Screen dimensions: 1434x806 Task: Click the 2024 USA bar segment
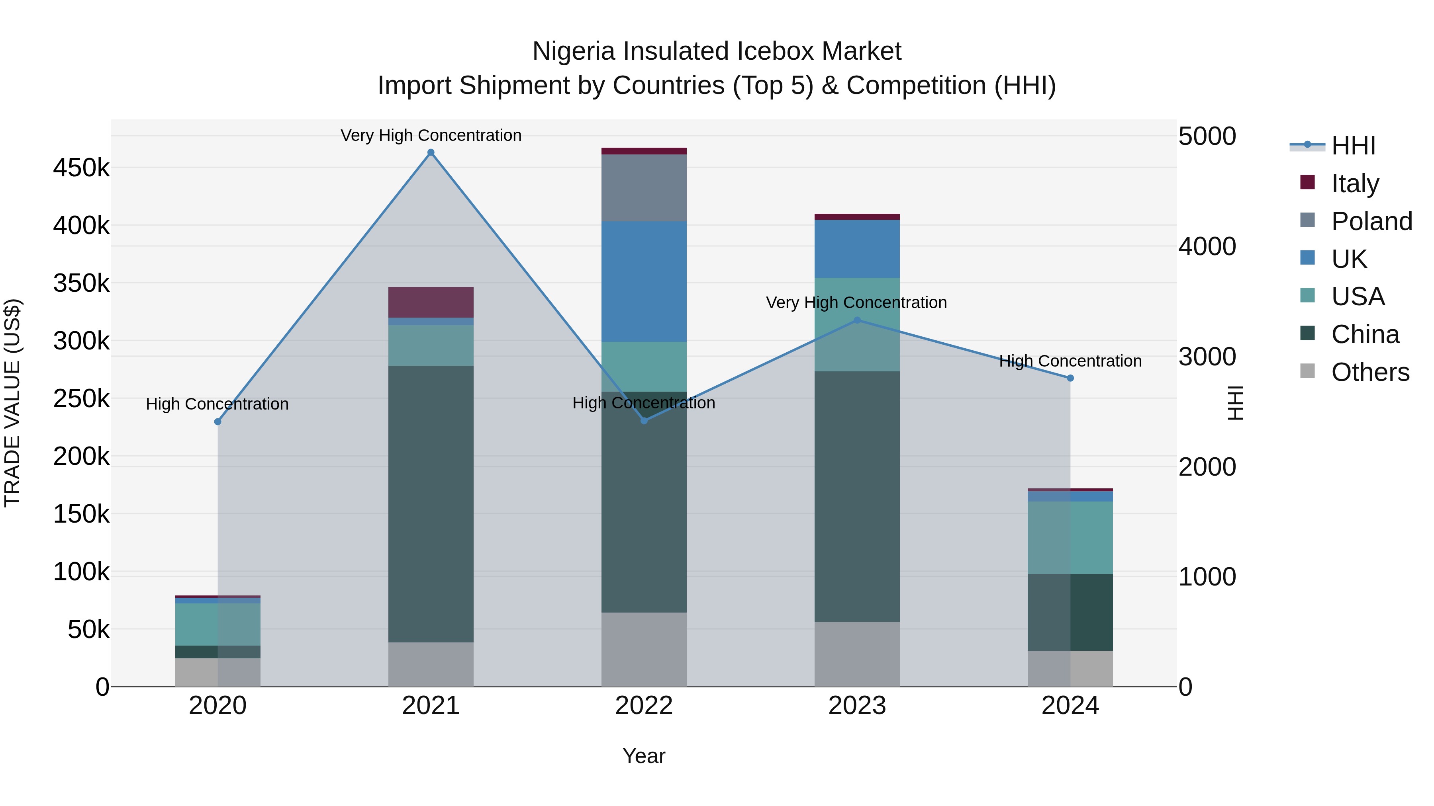[1070, 538]
